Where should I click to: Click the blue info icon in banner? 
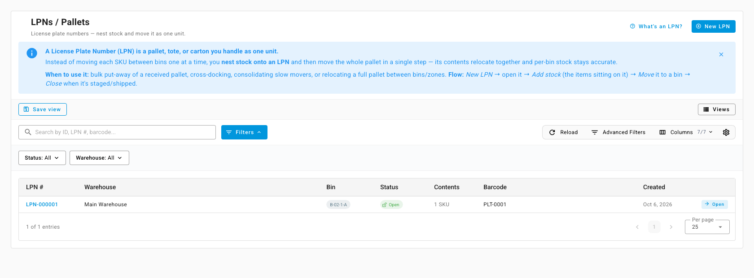[32, 53]
